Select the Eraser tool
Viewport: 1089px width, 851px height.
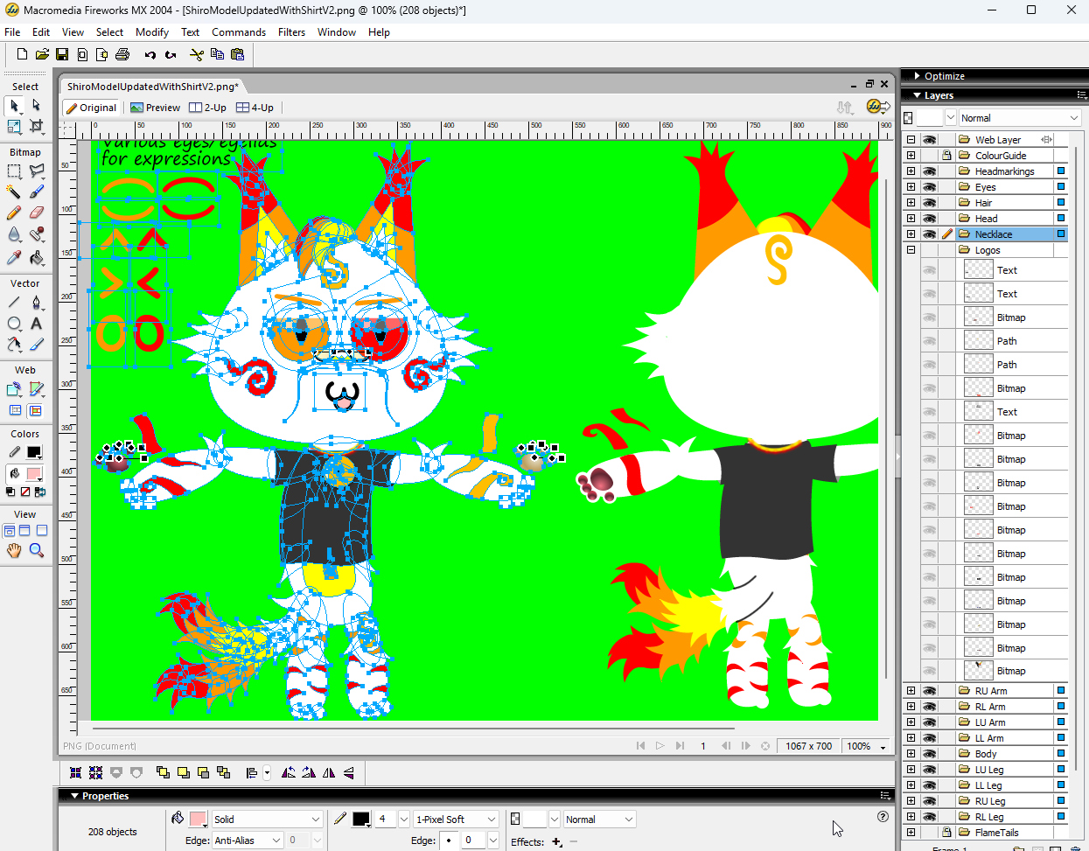[36, 213]
